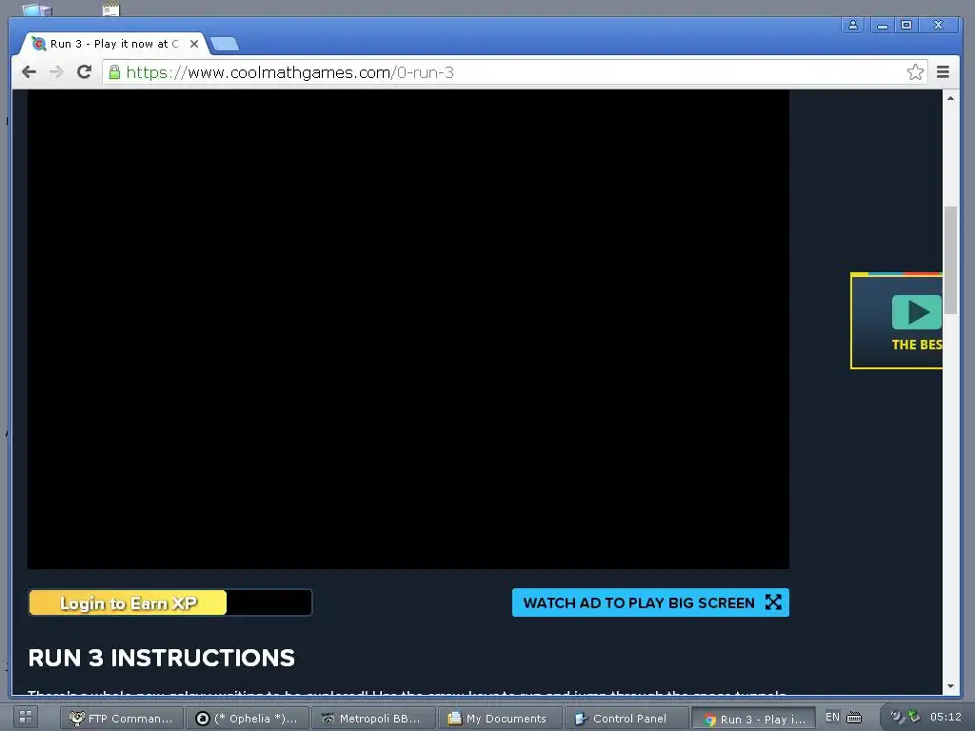Click the Chrome user profile icon
This screenshot has height=731, width=975.
852,25
